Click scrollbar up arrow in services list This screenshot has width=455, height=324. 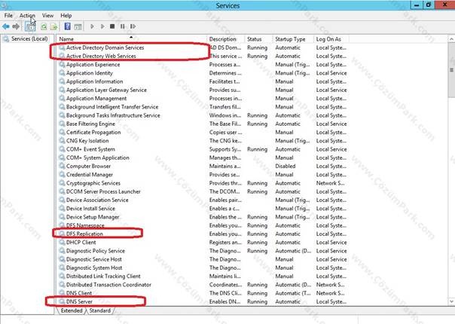(x=451, y=39)
